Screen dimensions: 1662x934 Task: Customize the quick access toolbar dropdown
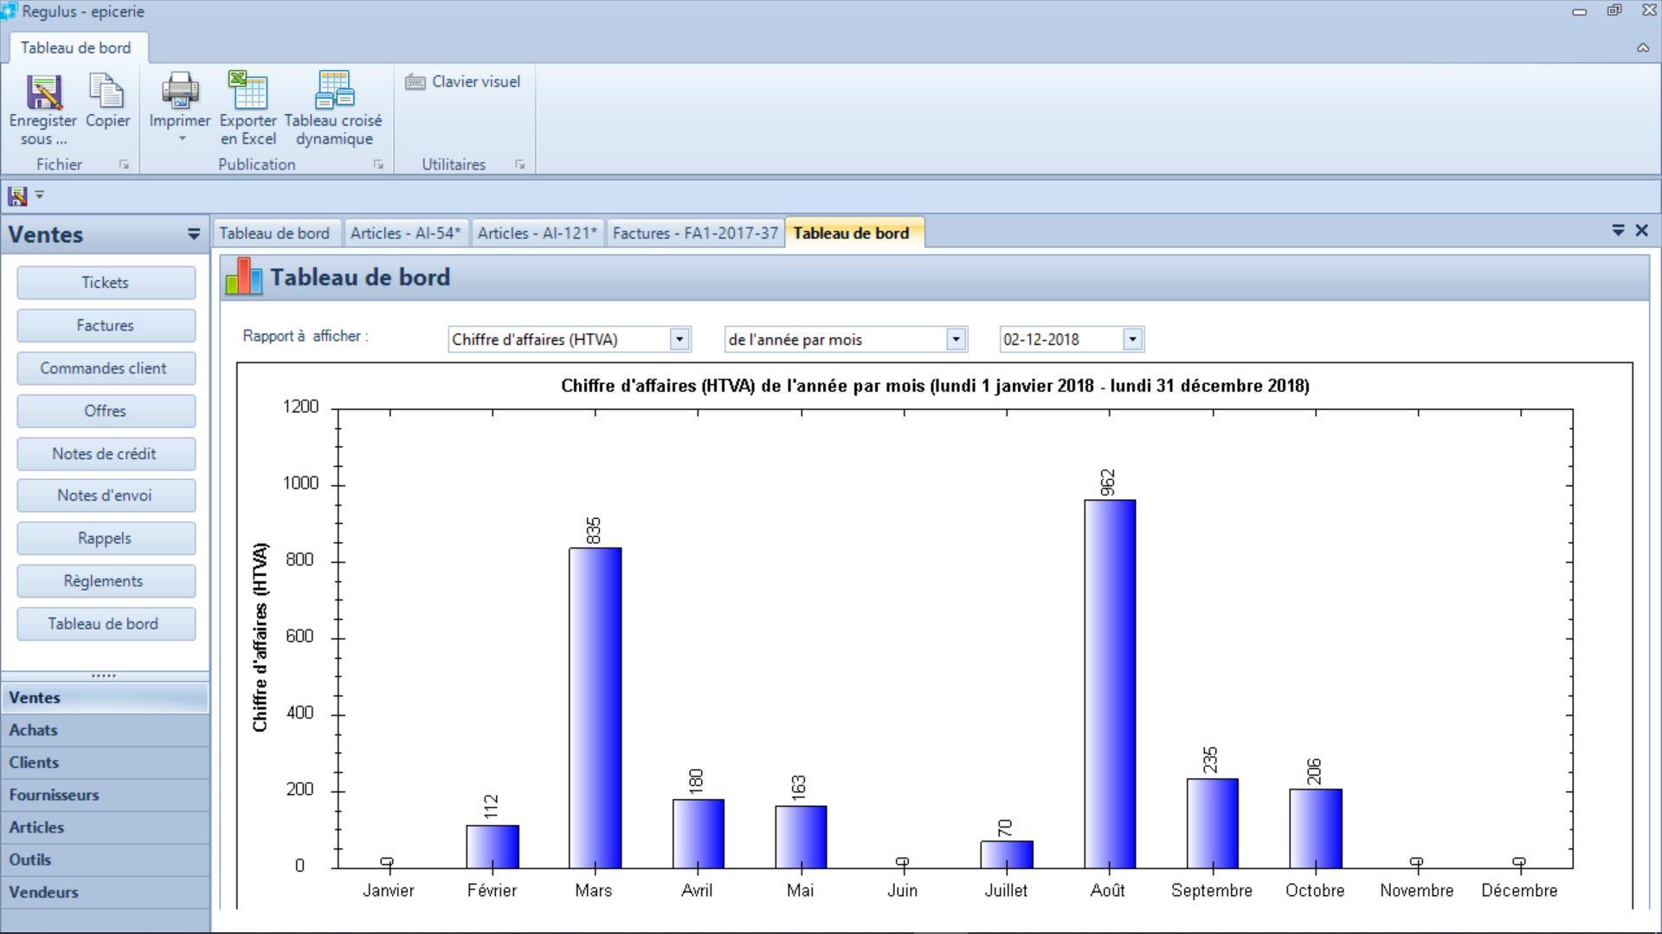point(39,195)
